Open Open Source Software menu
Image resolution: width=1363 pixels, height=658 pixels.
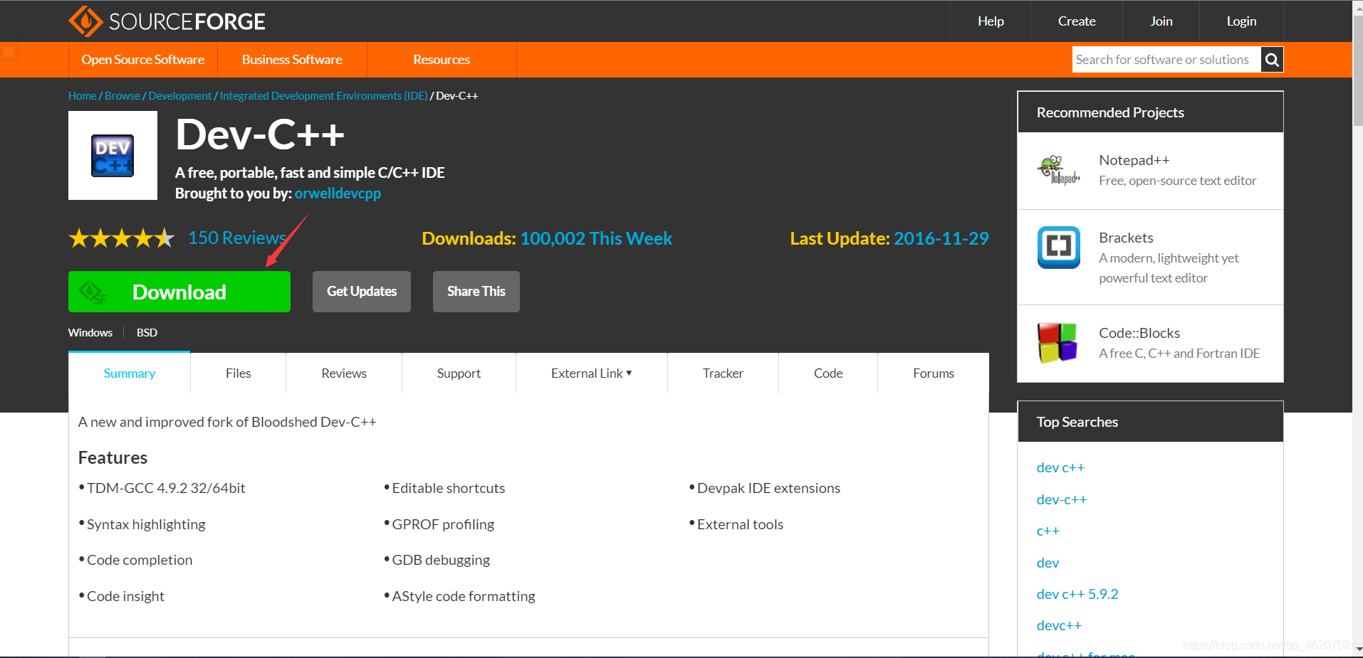point(143,60)
